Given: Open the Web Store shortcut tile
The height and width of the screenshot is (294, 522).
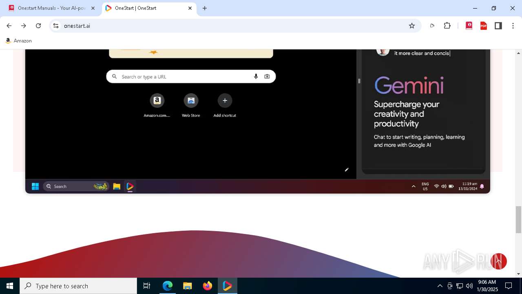Looking at the screenshot, I should (191, 105).
